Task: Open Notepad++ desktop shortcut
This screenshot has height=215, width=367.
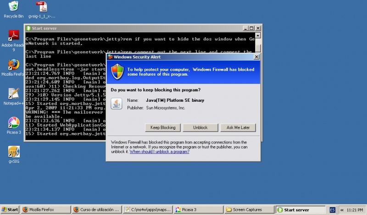Action: [x=14, y=94]
